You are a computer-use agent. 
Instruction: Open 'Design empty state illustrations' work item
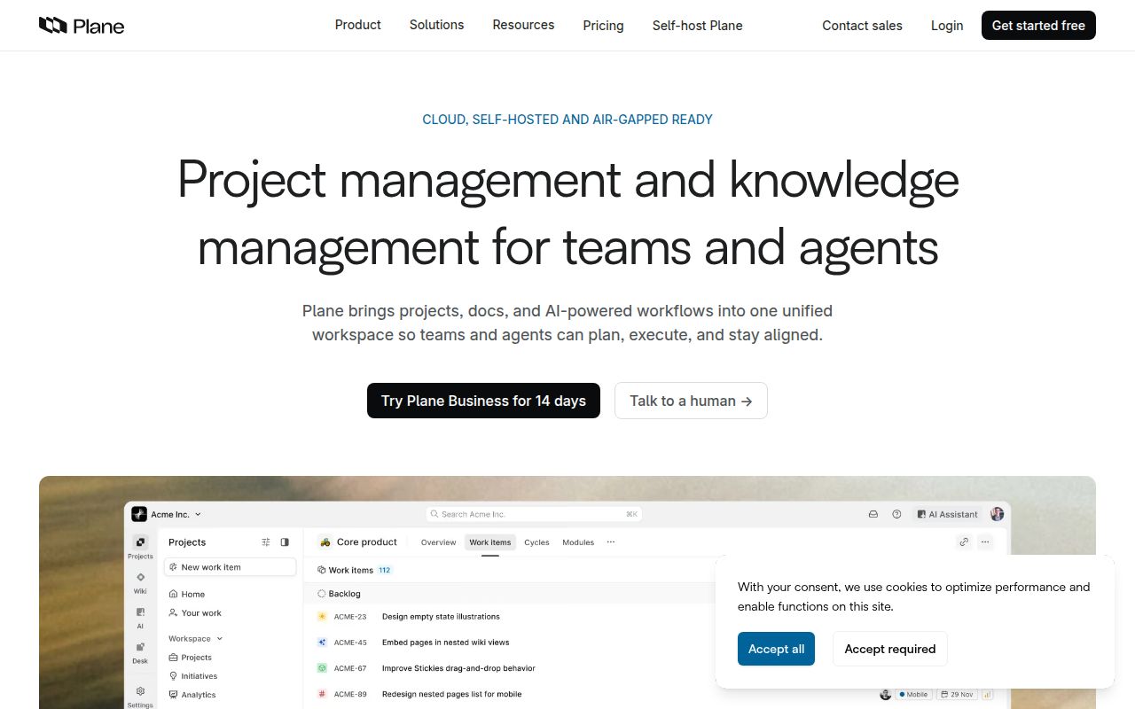click(441, 617)
